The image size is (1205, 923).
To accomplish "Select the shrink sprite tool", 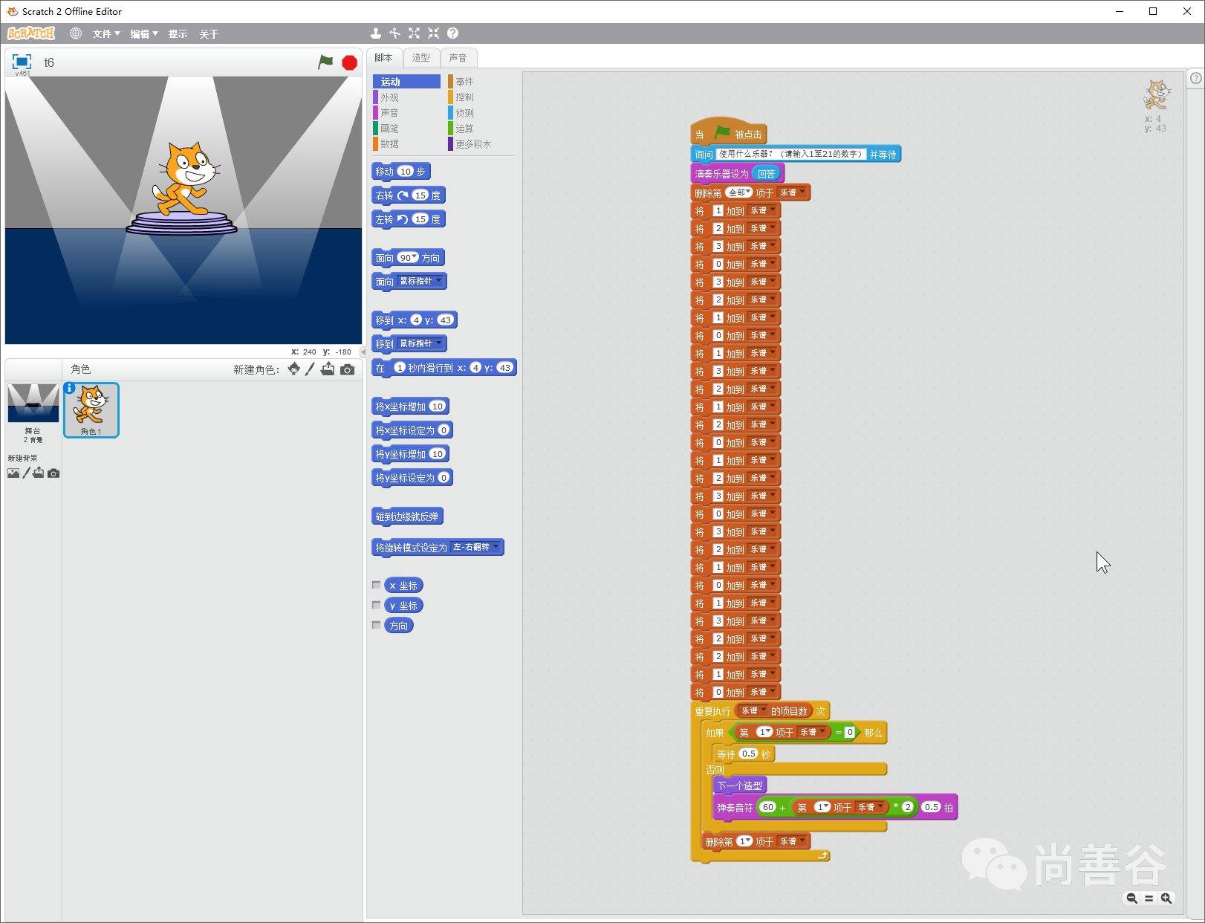I will coord(433,33).
